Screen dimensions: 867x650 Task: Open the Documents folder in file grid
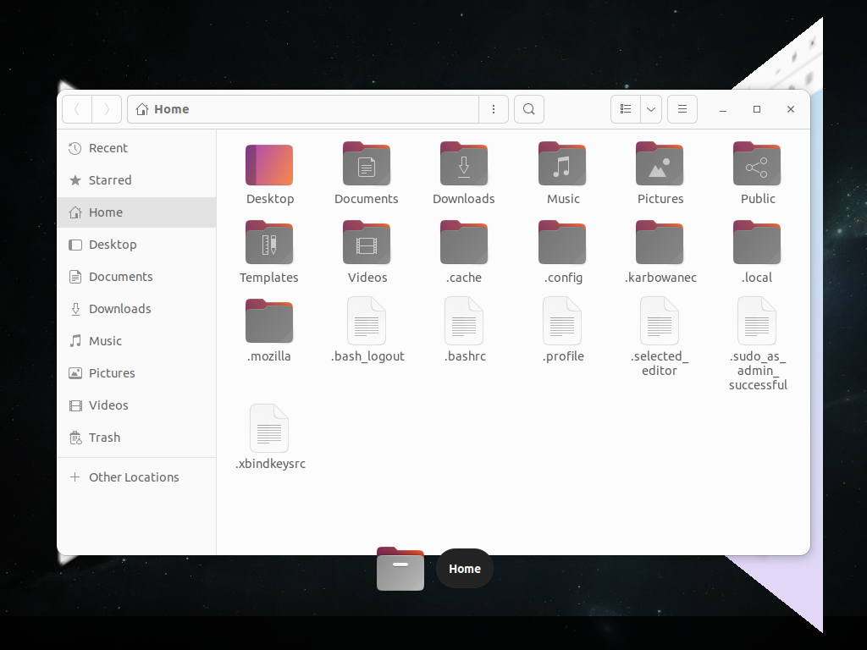(x=366, y=163)
